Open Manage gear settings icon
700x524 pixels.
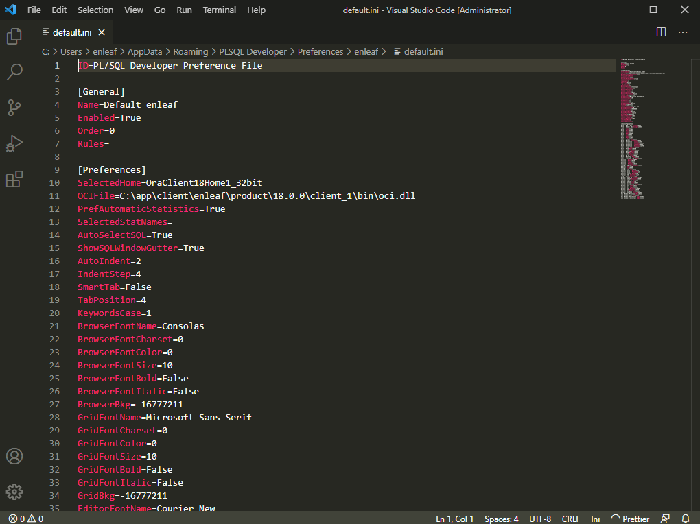coord(14,492)
